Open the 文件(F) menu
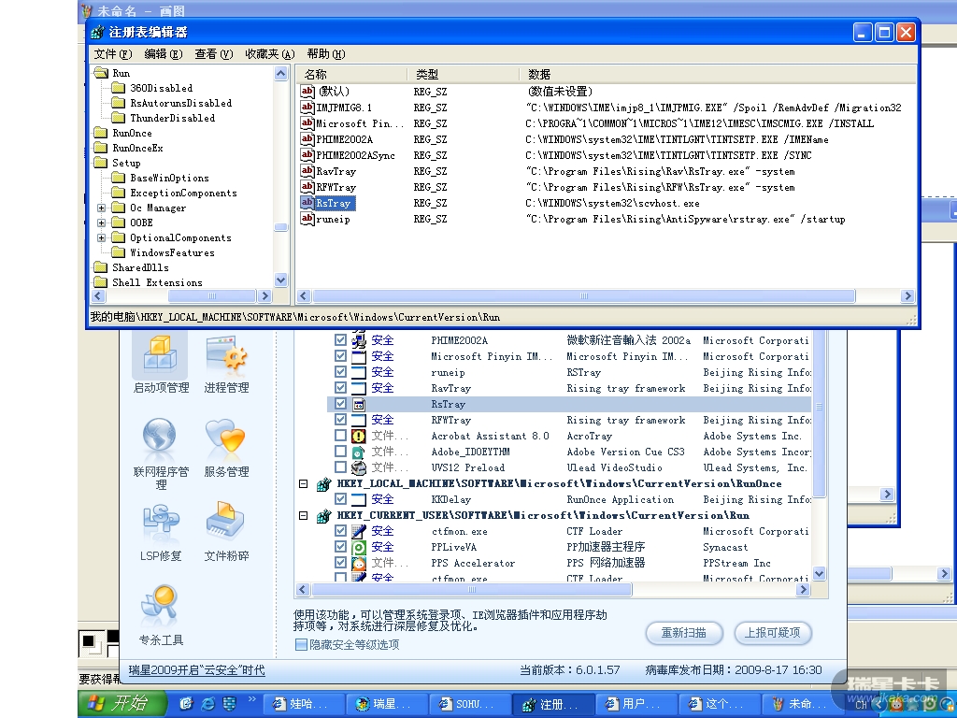This screenshot has height=718, width=957. [x=113, y=53]
